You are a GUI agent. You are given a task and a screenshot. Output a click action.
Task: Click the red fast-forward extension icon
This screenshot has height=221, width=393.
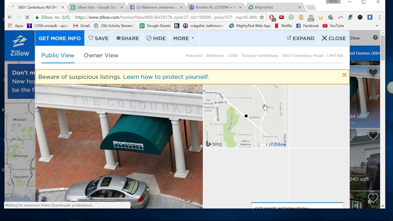tap(281, 17)
